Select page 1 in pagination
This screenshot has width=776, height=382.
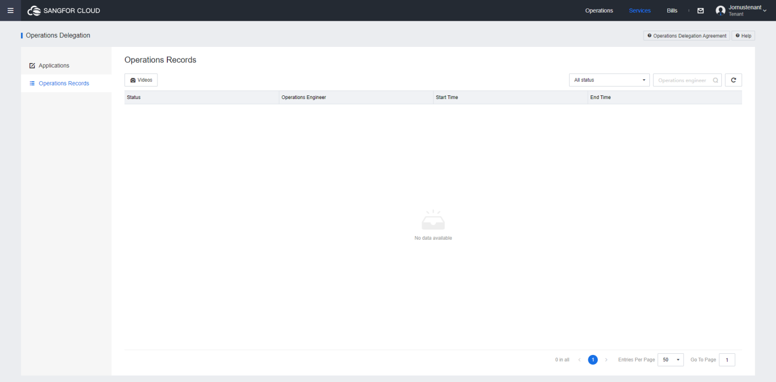[x=593, y=360]
